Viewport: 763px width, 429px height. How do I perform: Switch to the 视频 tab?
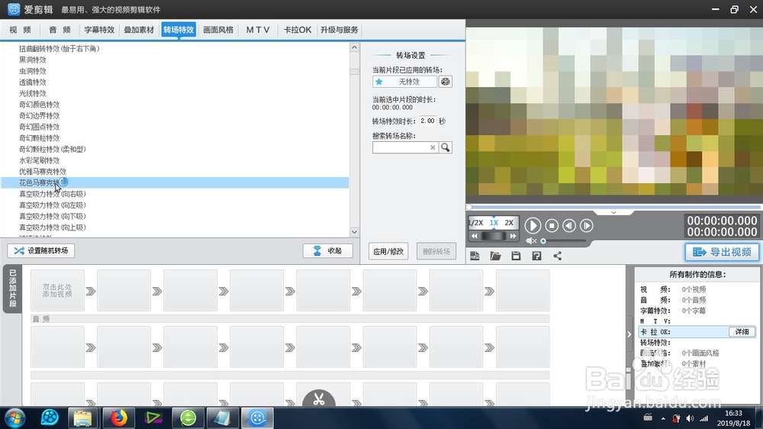[20, 30]
